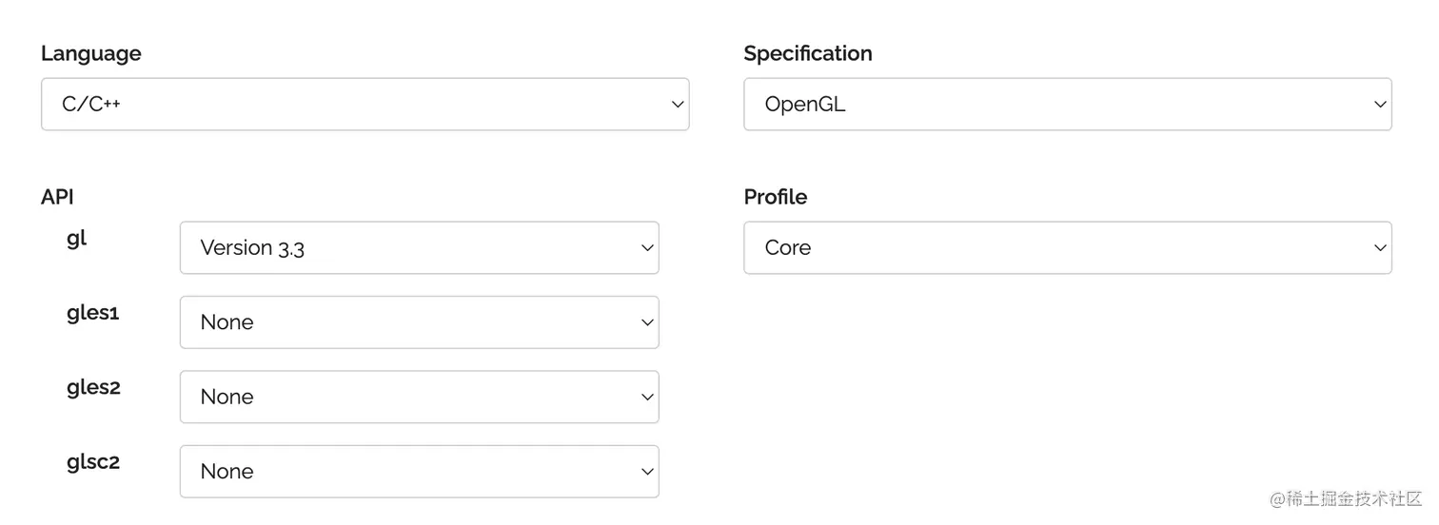Viewport: 1439px width, 525px height.
Task: Open the gles2 API version dropdown
Action: coord(419,397)
